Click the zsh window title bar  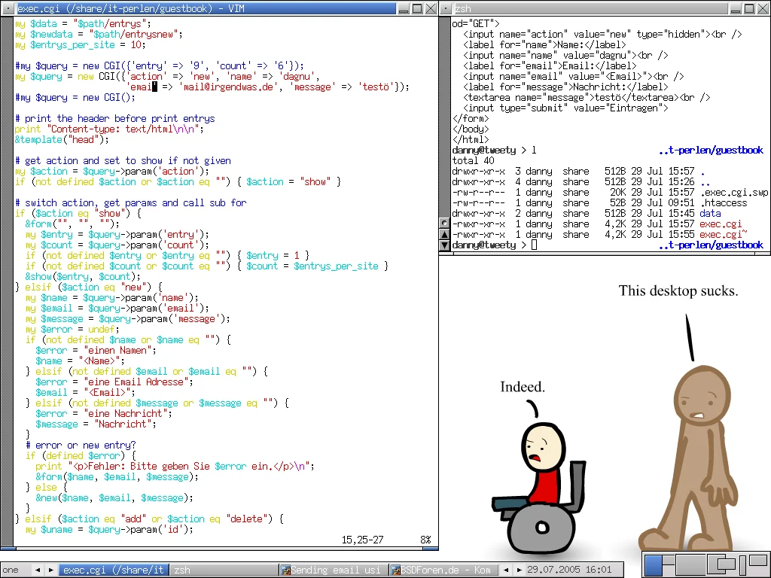590,8
